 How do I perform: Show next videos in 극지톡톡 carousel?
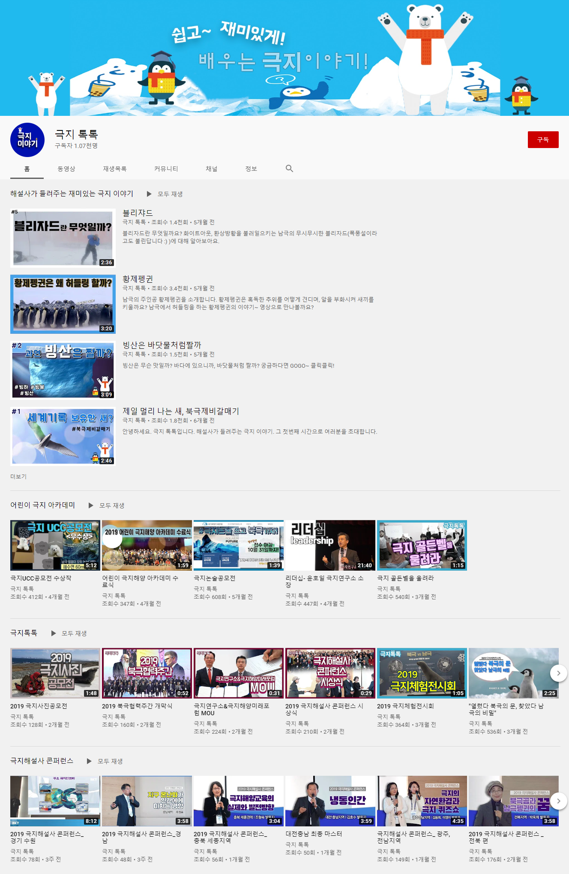pyautogui.click(x=558, y=673)
